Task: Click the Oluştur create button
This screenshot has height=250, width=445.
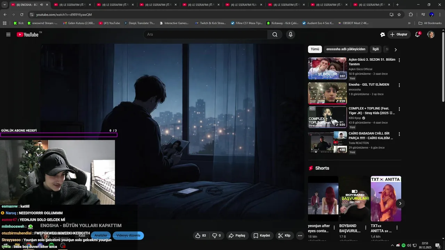Action: (x=398, y=34)
